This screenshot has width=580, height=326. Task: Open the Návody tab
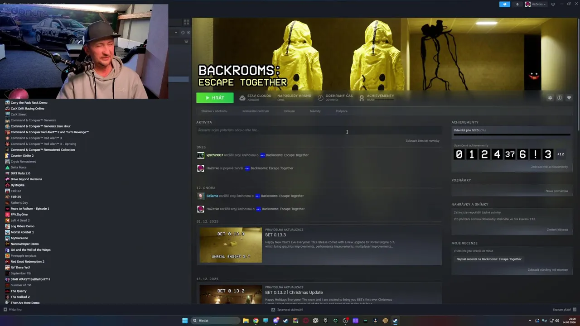(x=315, y=111)
